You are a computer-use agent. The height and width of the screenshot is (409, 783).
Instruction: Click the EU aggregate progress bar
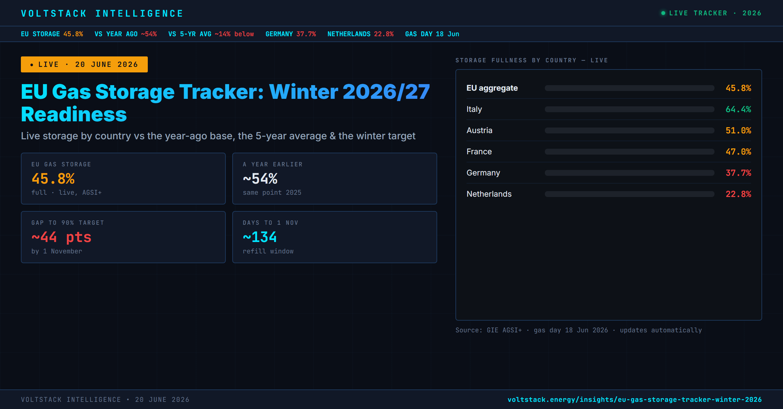coord(630,88)
